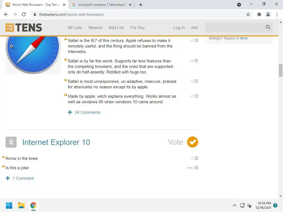
Task: Select Add List in the navigation bar
Action: (x=116, y=28)
